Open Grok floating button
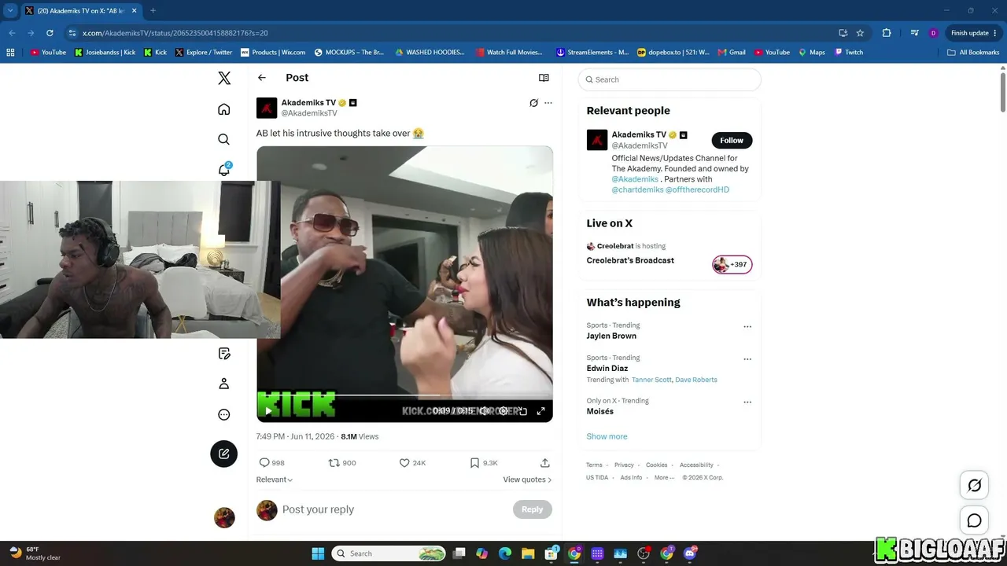 click(974, 486)
